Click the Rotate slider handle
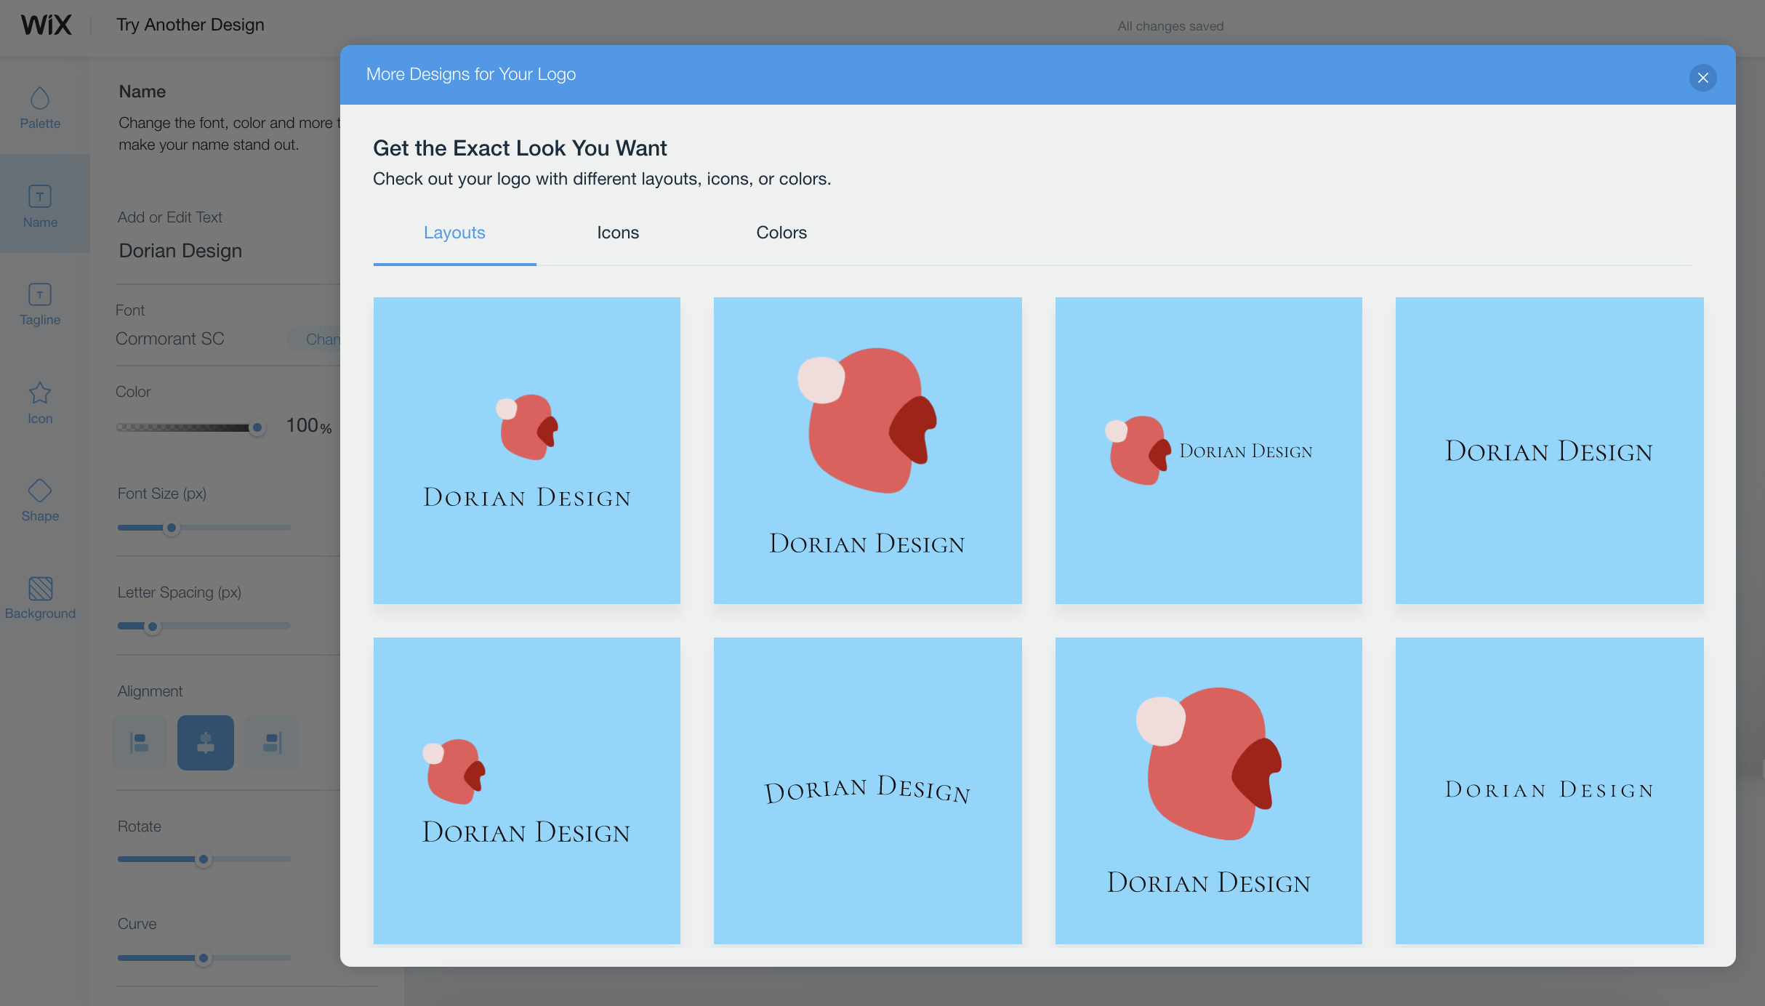 [x=204, y=859]
